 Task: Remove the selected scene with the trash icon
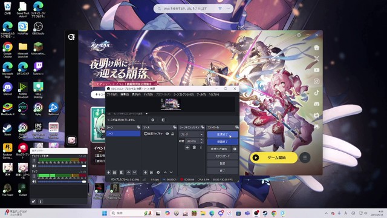[114, 172]
